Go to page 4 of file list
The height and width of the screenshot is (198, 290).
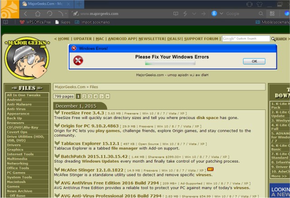[x=96, y=96]
